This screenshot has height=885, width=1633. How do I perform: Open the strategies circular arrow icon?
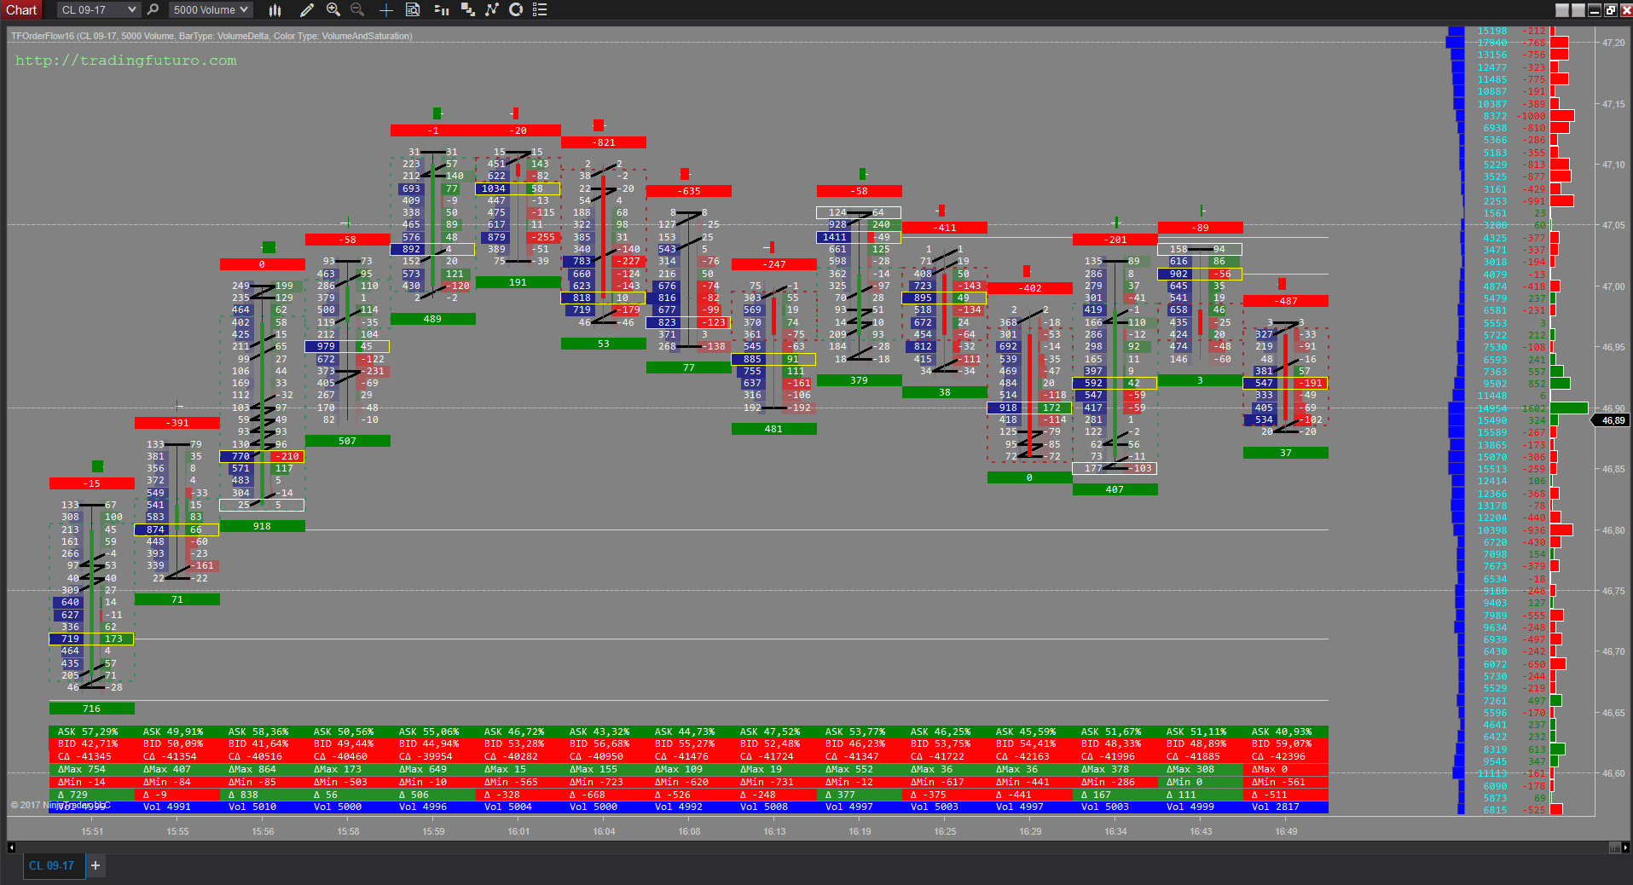click(x=516, y=10)
